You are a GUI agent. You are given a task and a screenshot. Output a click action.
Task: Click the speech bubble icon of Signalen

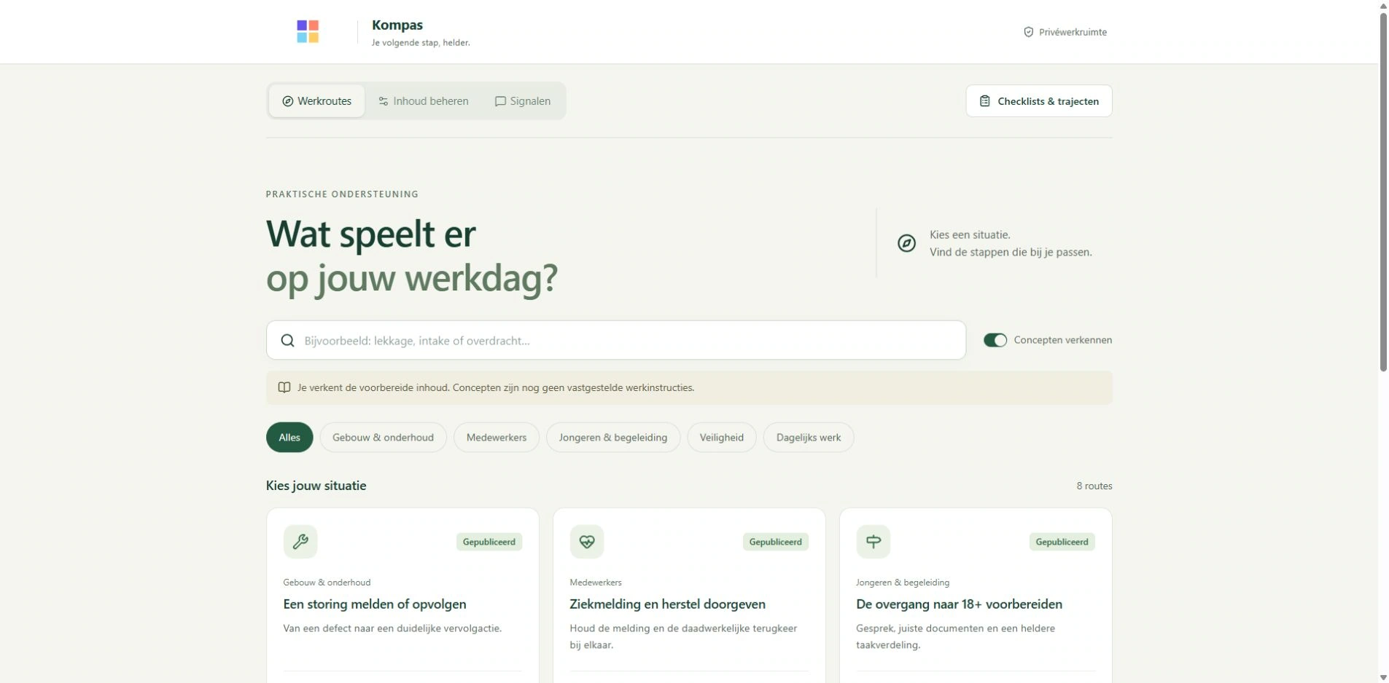click(500, 101)
